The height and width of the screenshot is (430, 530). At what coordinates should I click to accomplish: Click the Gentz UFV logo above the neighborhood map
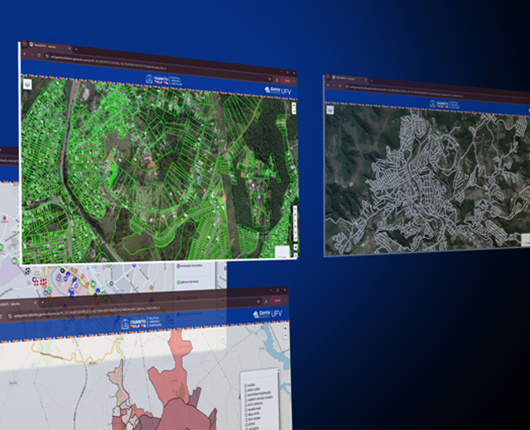(268, 315)
